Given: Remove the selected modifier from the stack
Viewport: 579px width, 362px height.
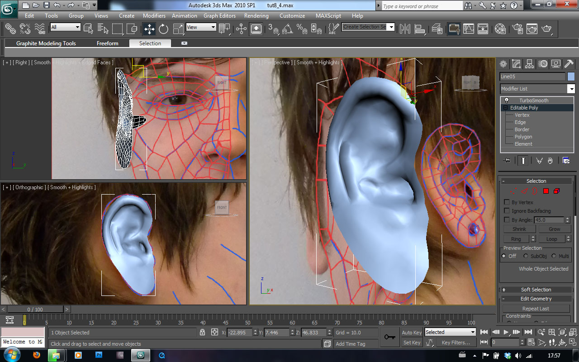Looking at the screenshot, I should point(550,160).
